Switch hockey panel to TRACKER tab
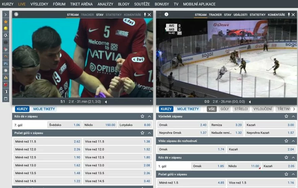The image size is (298, 188). click(215, 15)
